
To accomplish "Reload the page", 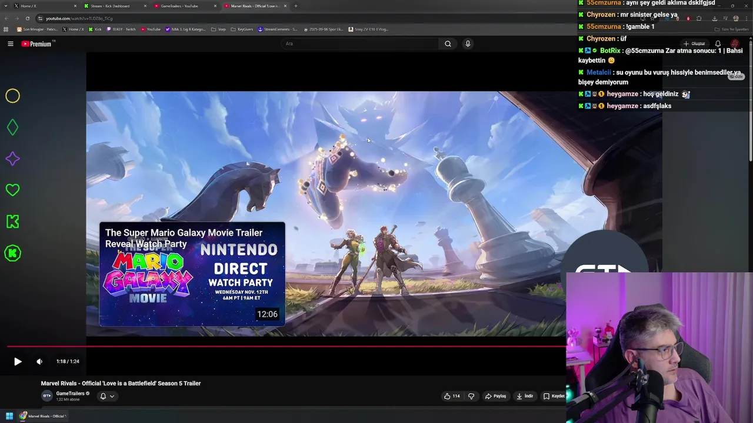I will tap(28, 18).
